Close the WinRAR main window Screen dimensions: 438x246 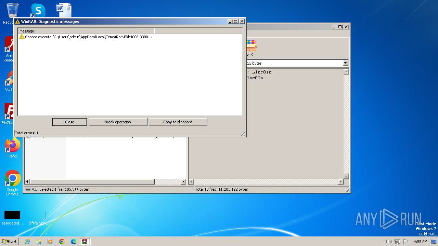point(346,27)
